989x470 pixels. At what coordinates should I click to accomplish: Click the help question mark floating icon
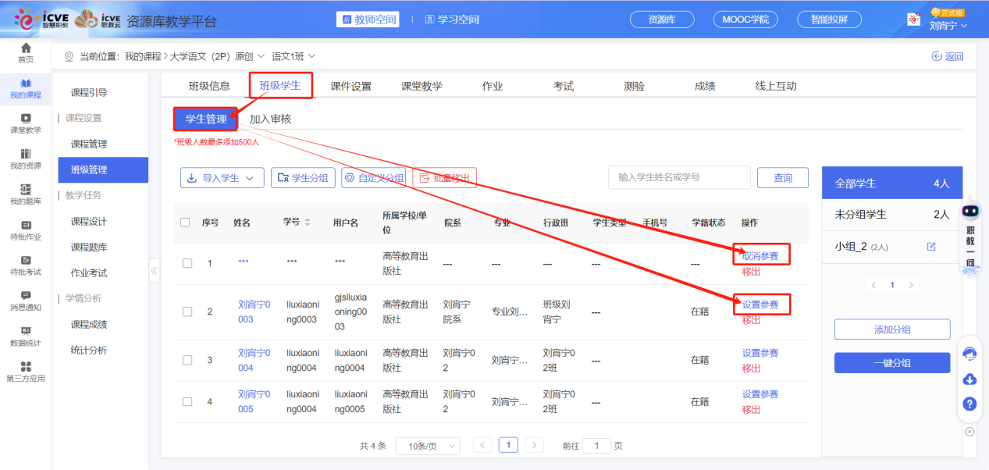coord(969,404)
